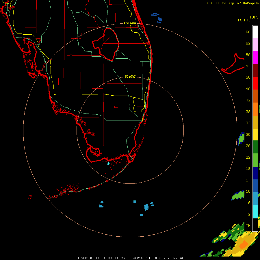Click the small cyan echo in Florida Bay
This screenshot has height=260, width=260.
click(x=108, y=164)
